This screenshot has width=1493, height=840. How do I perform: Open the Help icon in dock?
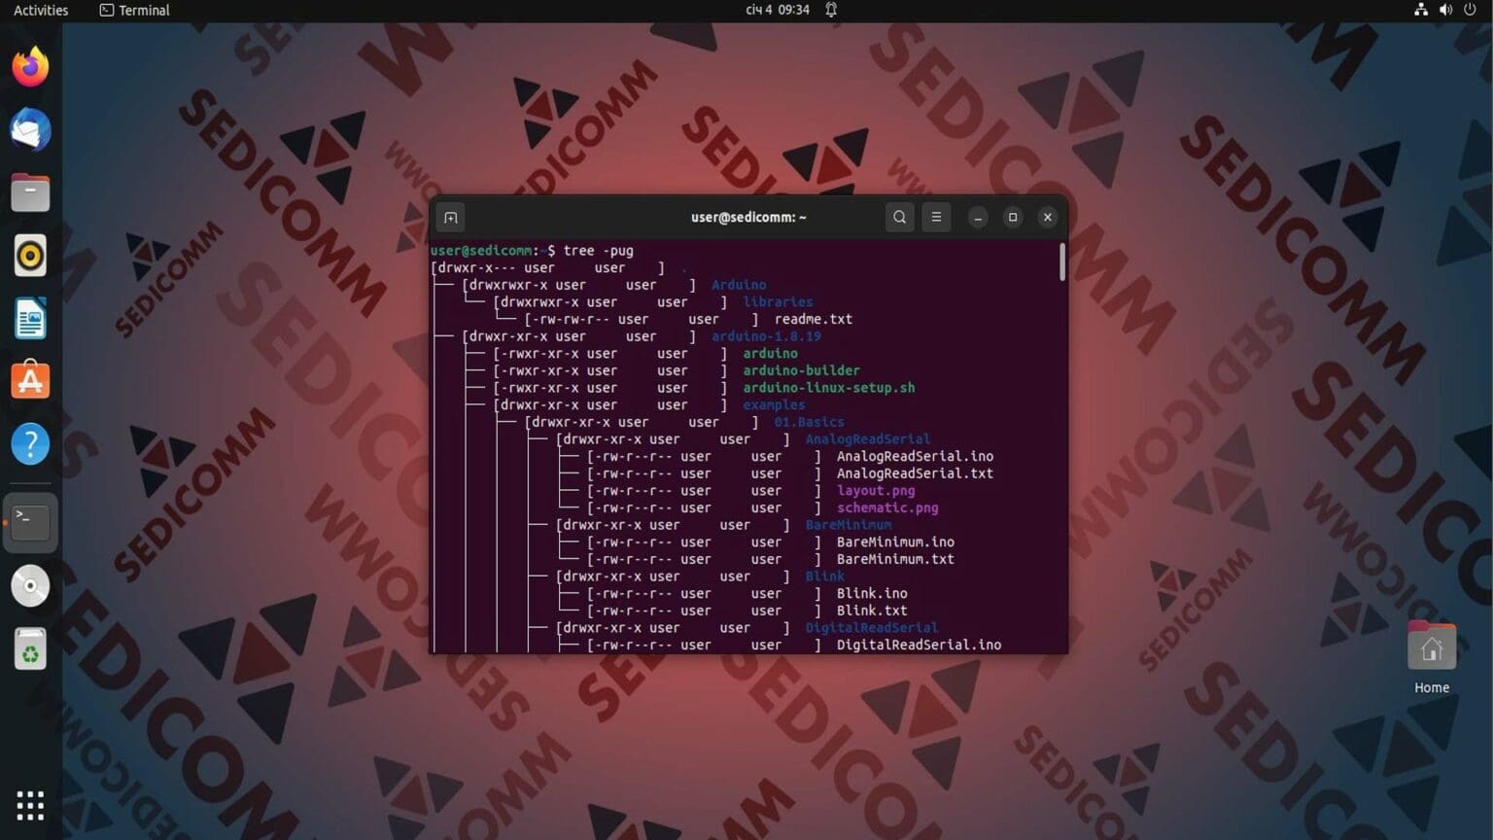pos(30,444)
